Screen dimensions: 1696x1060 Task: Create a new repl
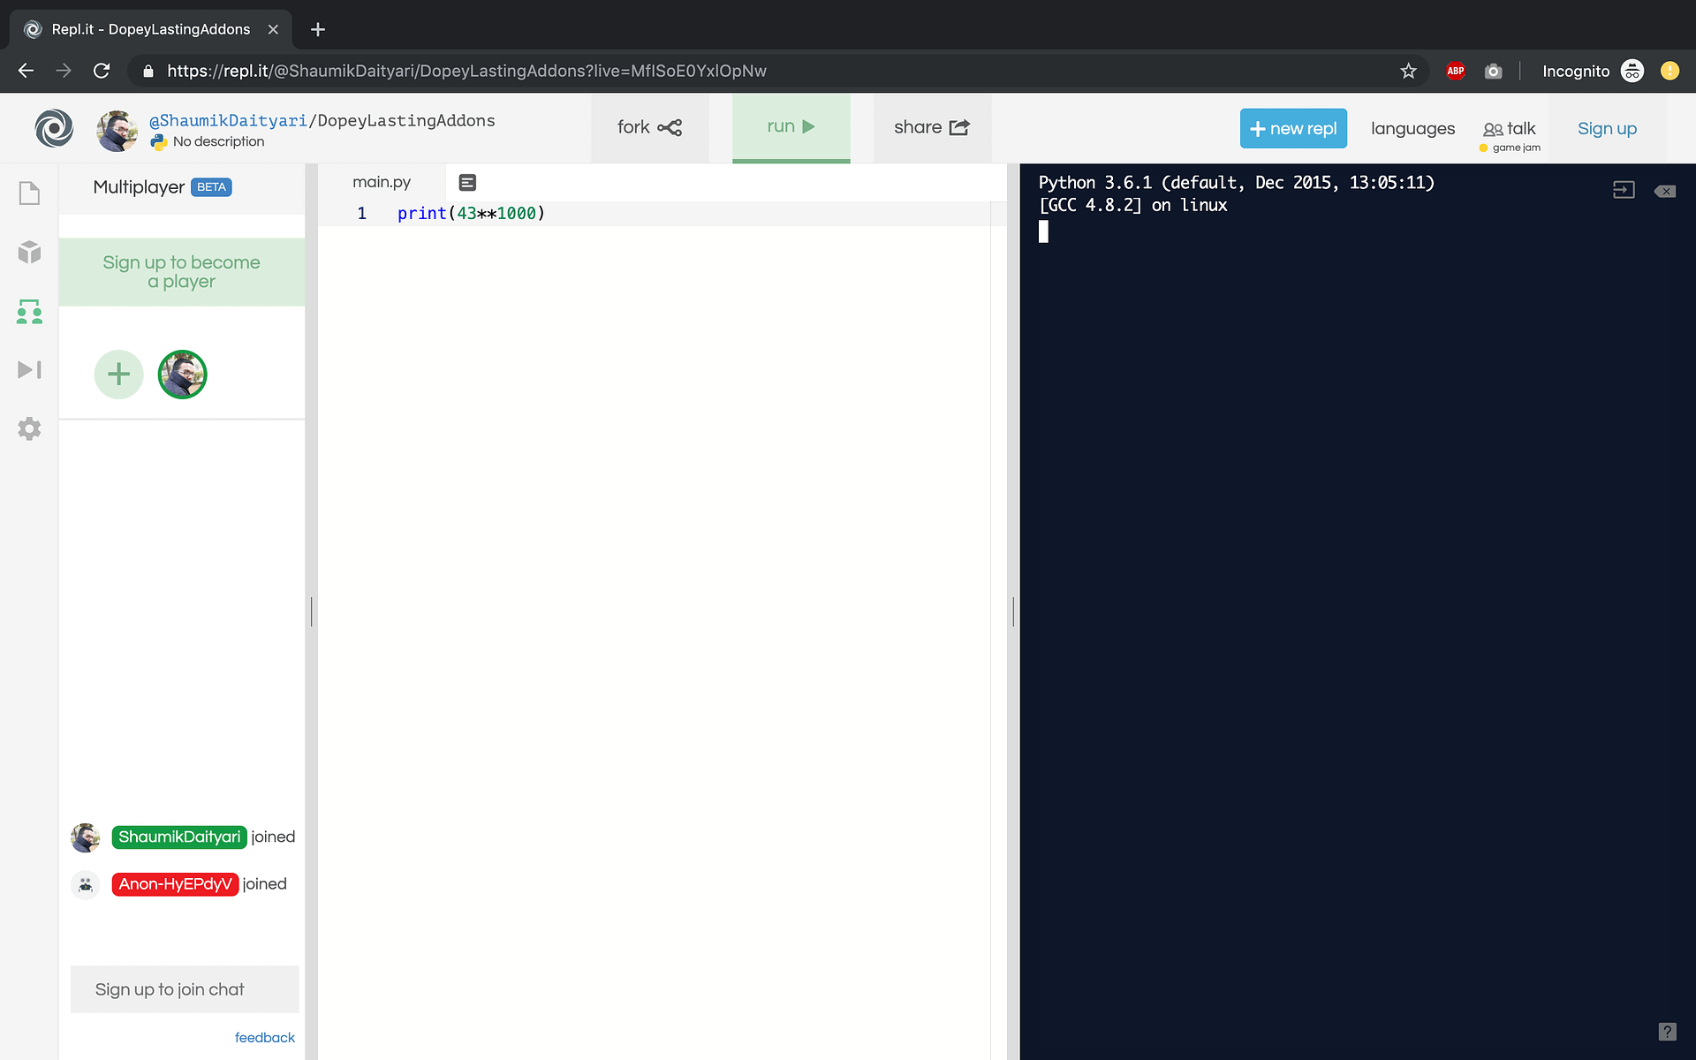click(x=1293, y=128)
